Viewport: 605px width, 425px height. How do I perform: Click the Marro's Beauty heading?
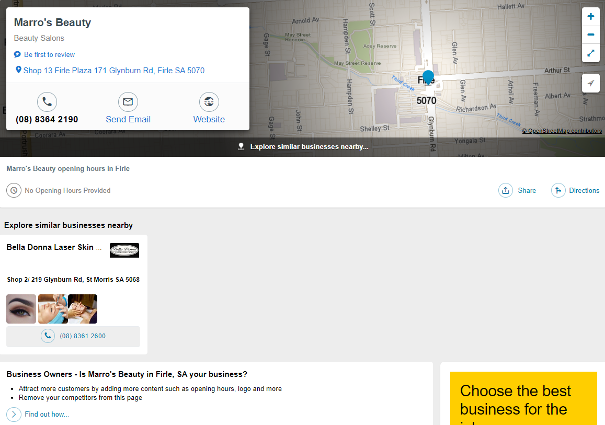tap(52, 22)
